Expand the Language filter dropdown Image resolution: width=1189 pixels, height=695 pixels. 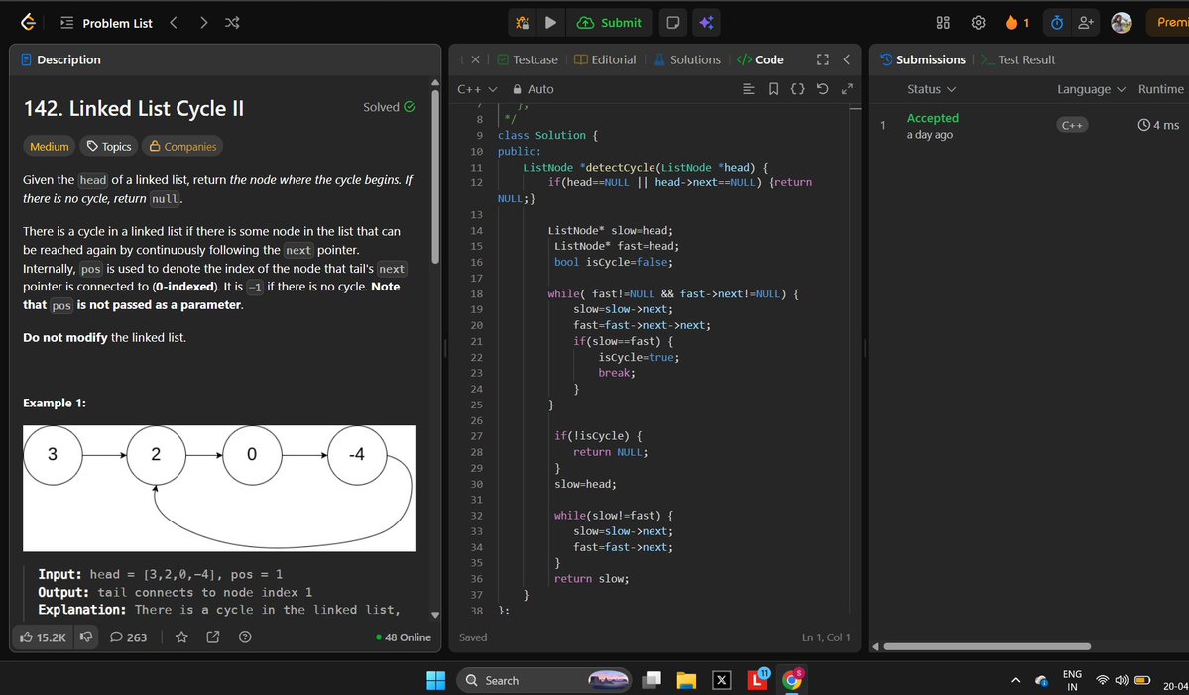(1090, 88)
